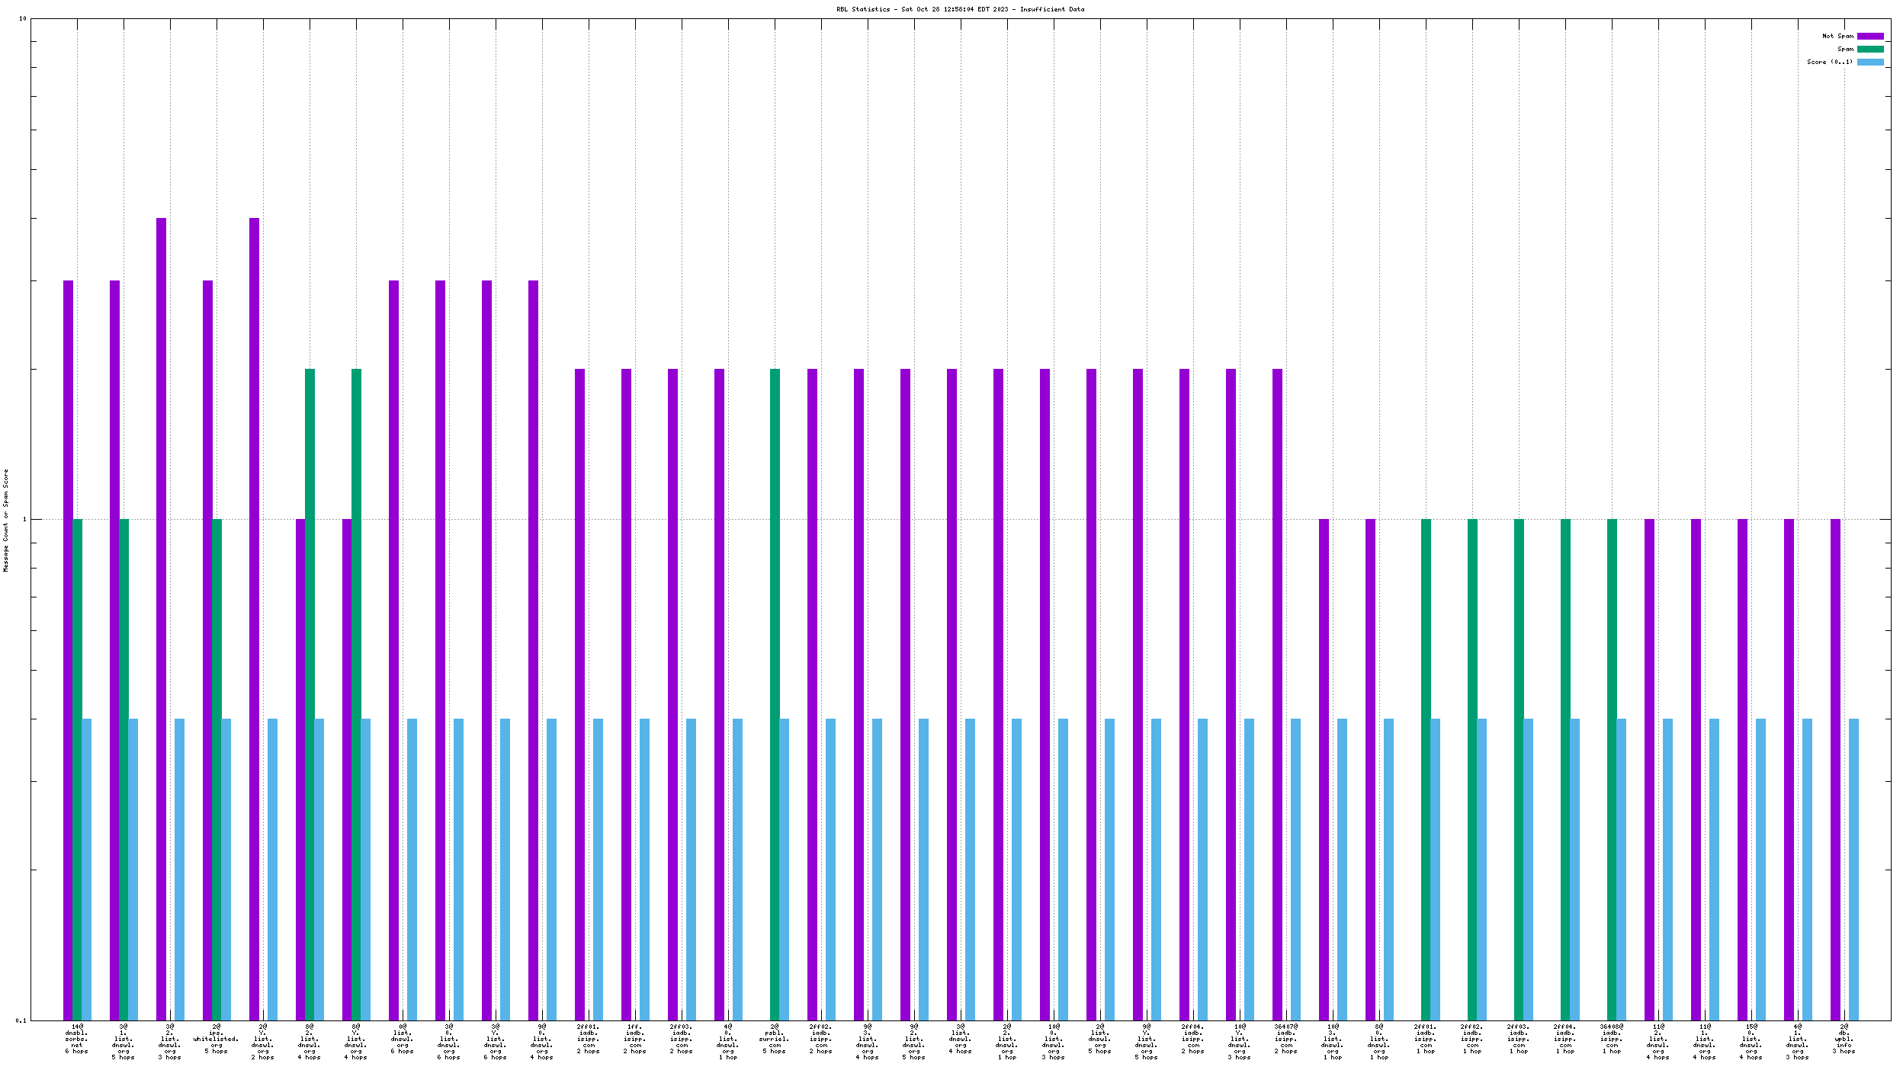The image size is (1903, 1070).
Task: Click the db.wpbl.info 3 hops label
Action: click(x=1844, y=1039)
